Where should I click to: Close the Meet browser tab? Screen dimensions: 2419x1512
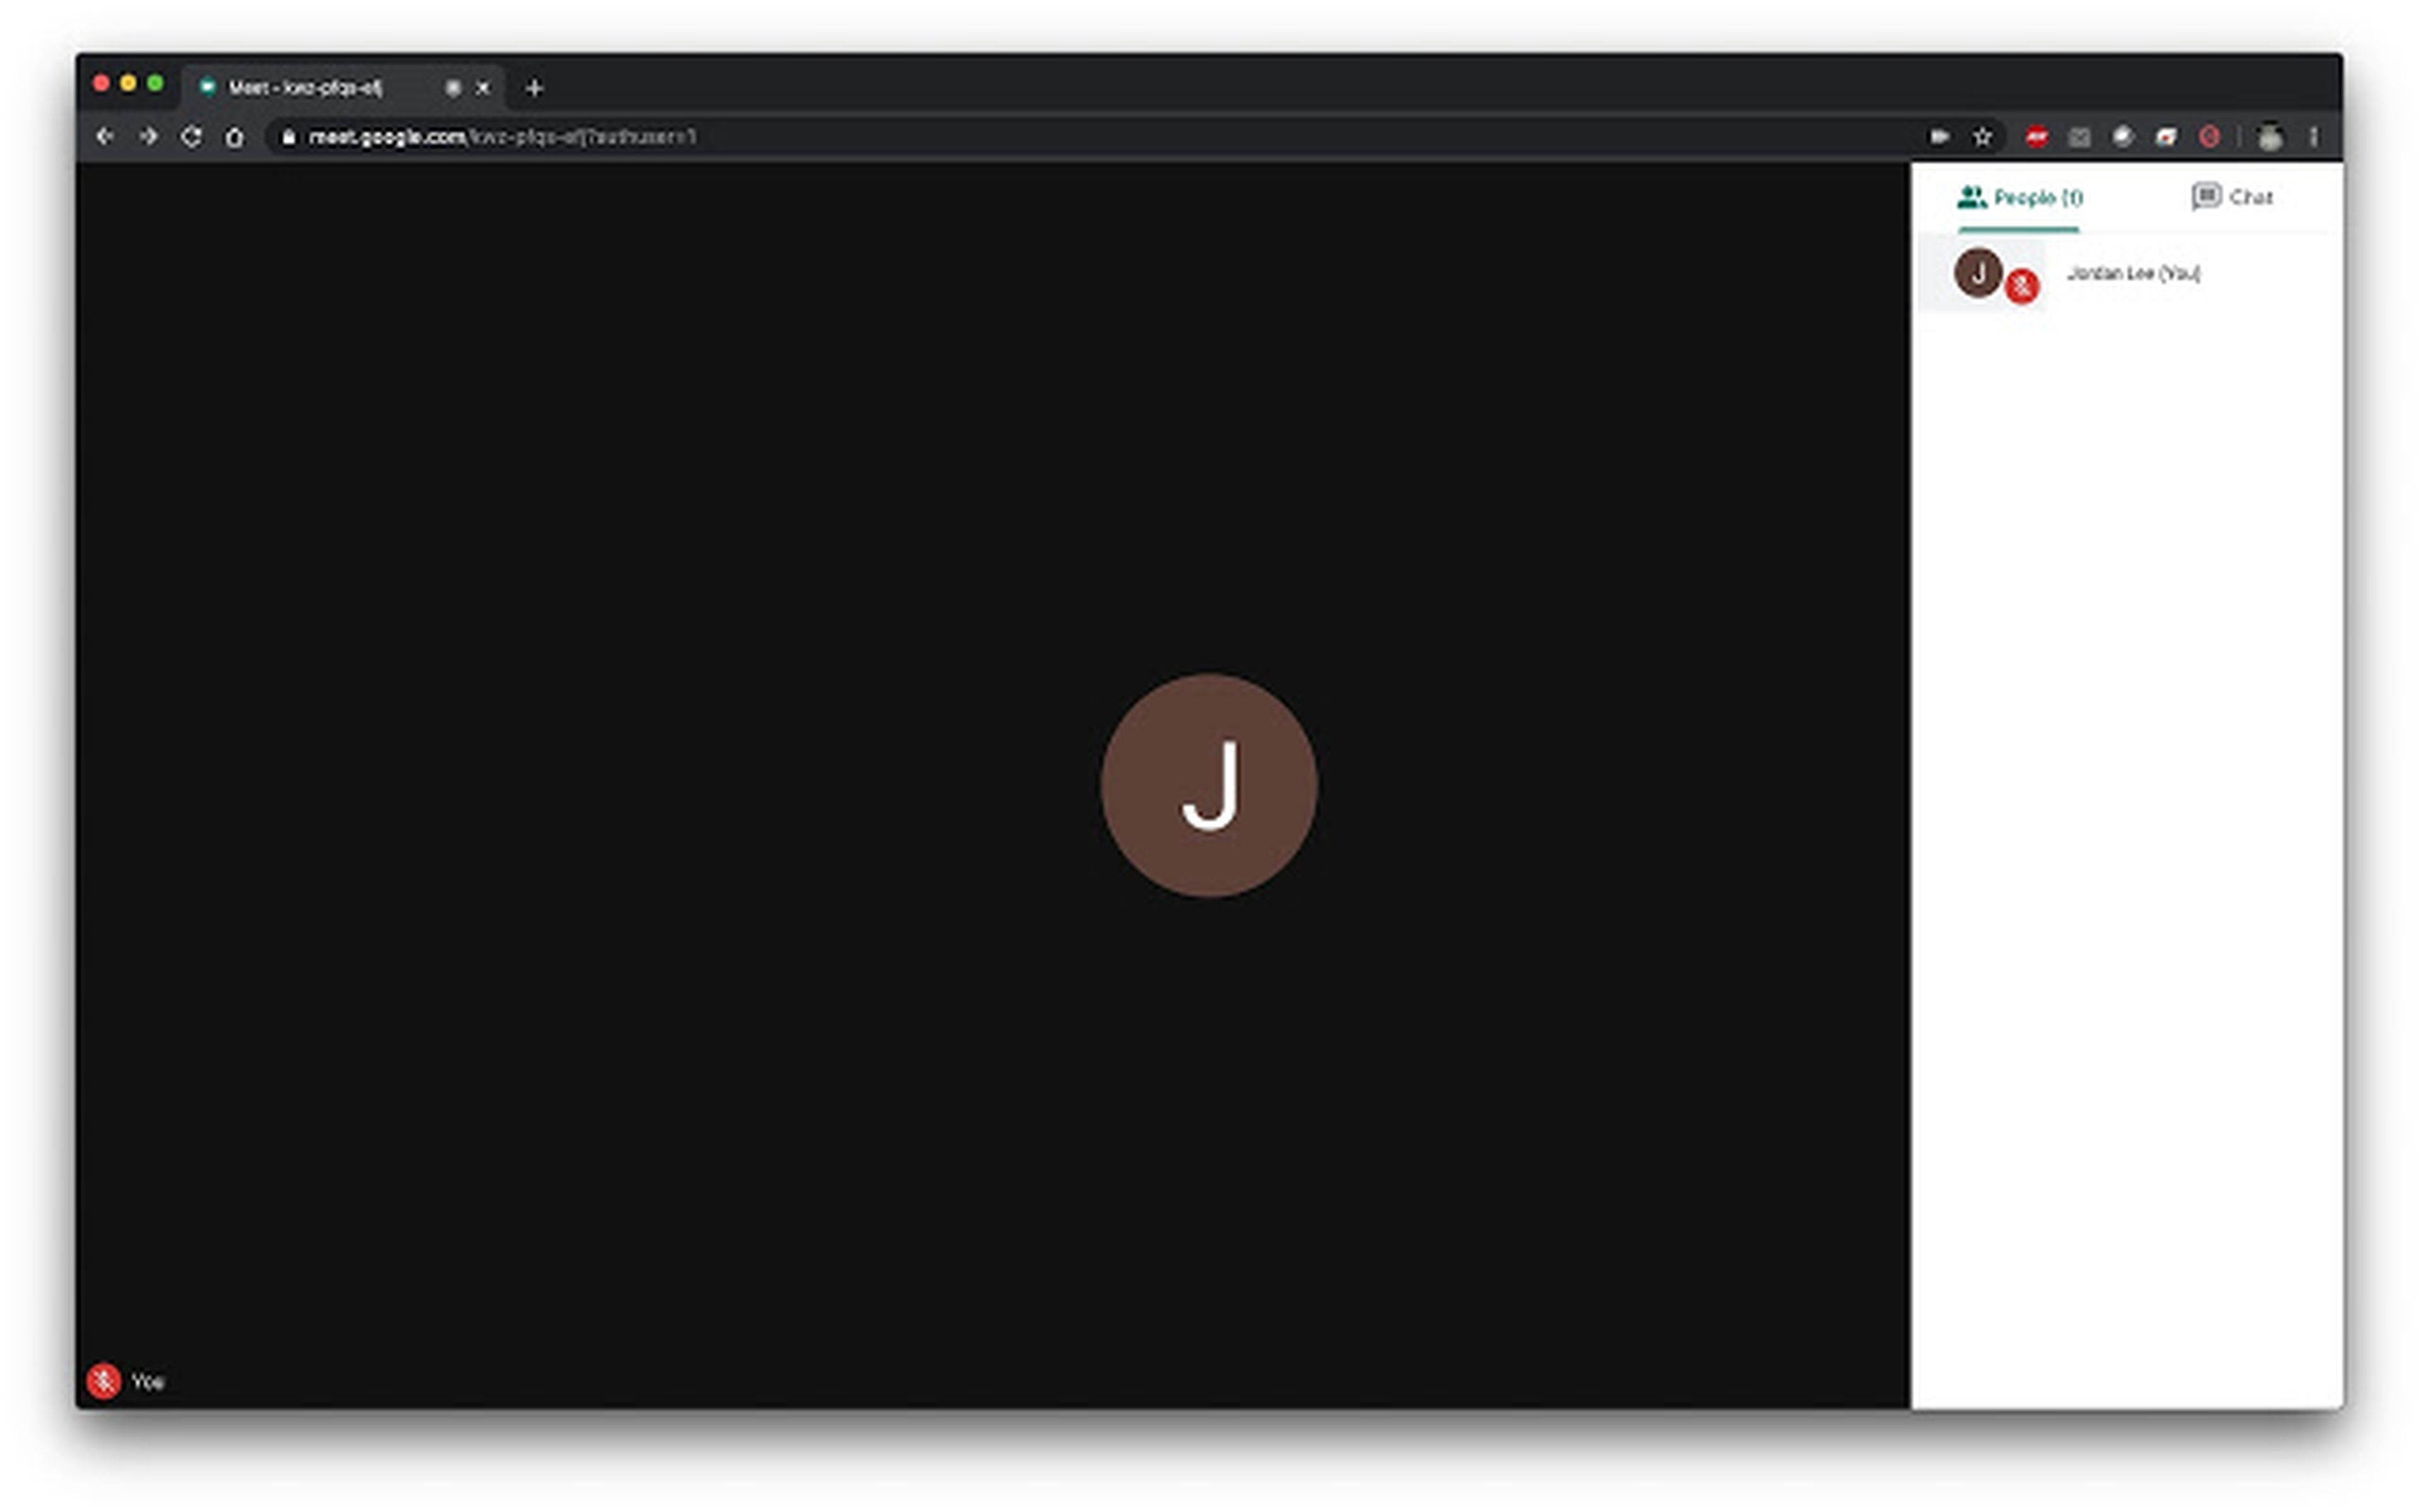483,88
